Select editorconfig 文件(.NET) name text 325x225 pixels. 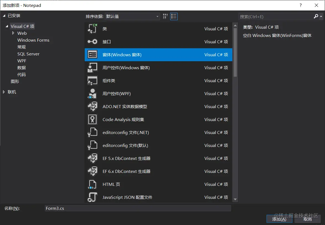126,132
